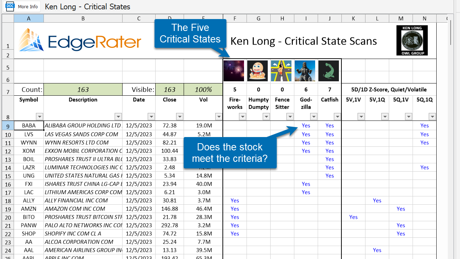
Task: Click the Humpty Dumpty state image
Action: click(x=257, y=71)
